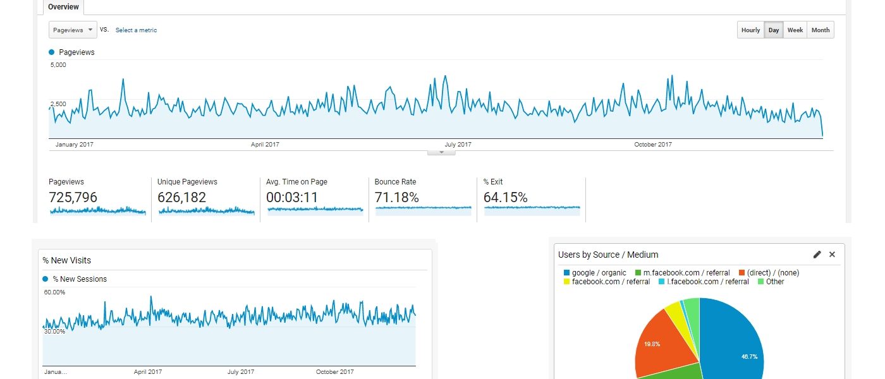Open the Overview tab
This screenshot has width=885, height=379.
pos(63,7)
